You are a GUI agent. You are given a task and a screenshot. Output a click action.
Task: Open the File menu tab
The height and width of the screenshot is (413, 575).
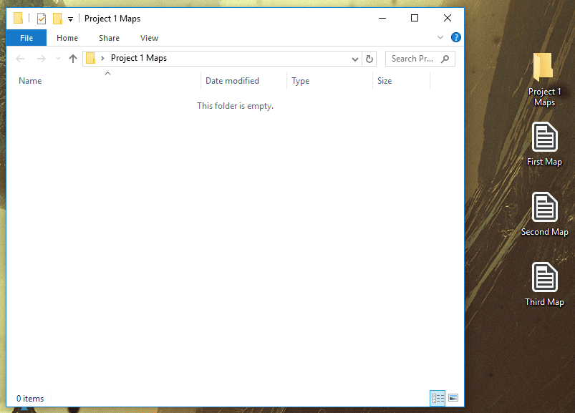coord(26,38)
